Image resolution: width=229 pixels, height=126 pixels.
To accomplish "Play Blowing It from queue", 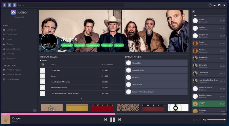I will pyautogui.click(x=209, y=66).
